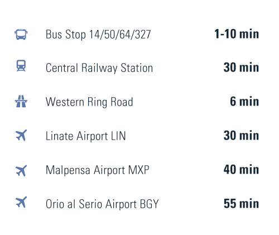The height and width of the screenshot is (235, 279).
Task: Click the LIN airport code text
Action: click(x=118, y=136)
